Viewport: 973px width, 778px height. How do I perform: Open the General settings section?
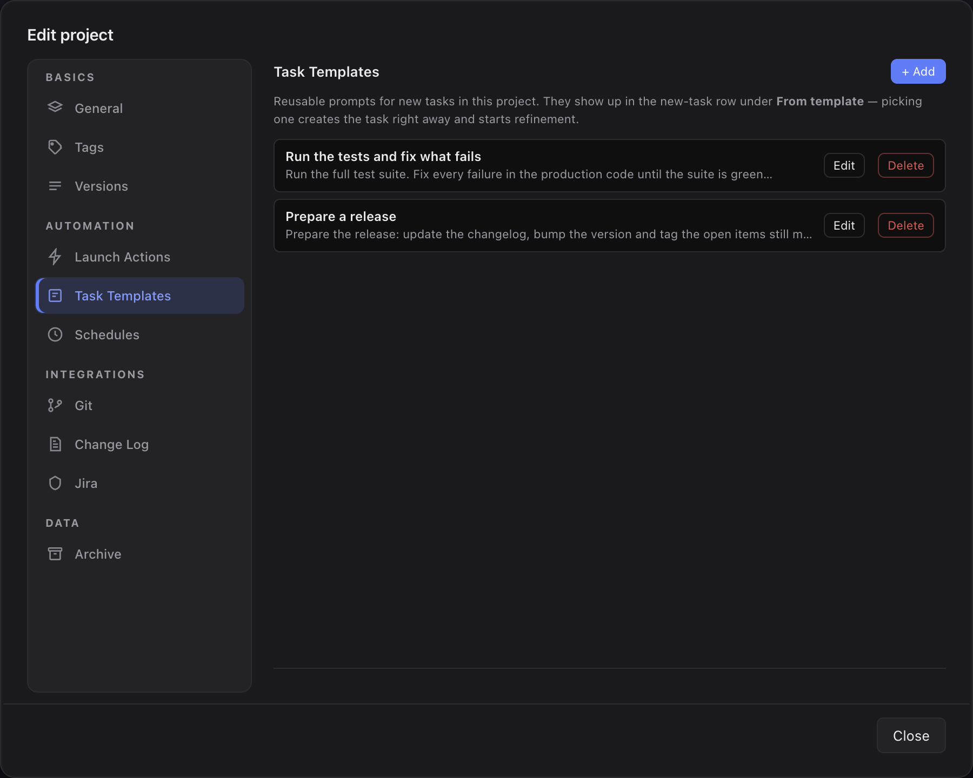(x=140, y=108)
